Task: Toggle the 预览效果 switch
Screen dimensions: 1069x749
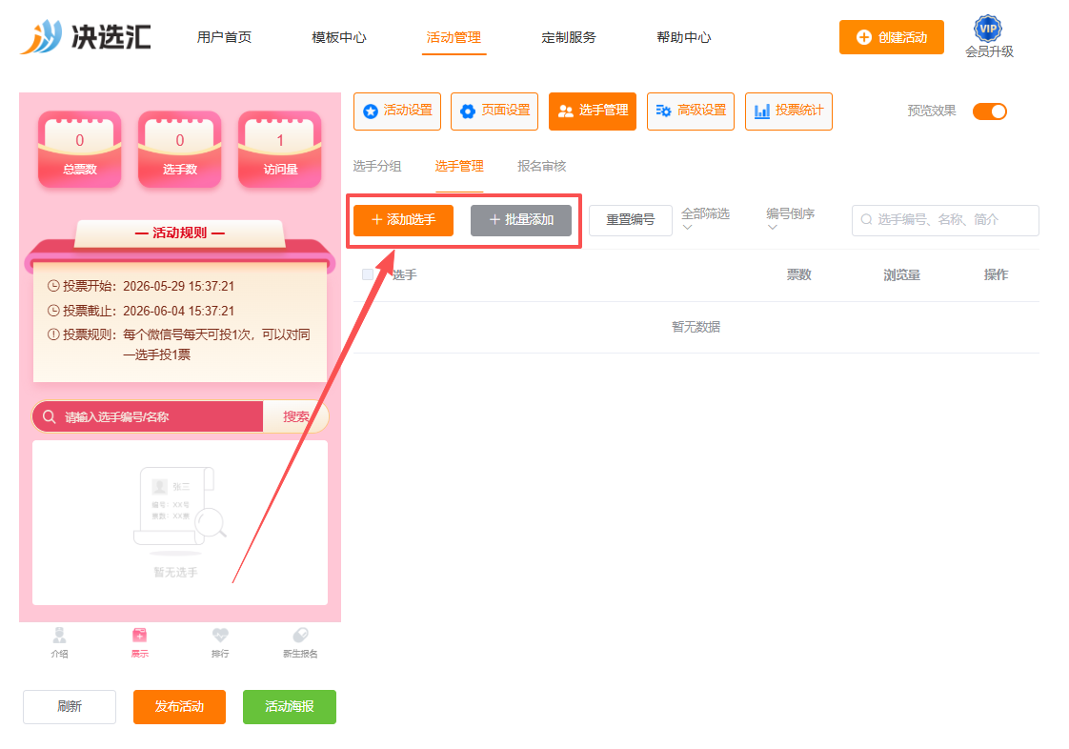Action: point(989,111)
